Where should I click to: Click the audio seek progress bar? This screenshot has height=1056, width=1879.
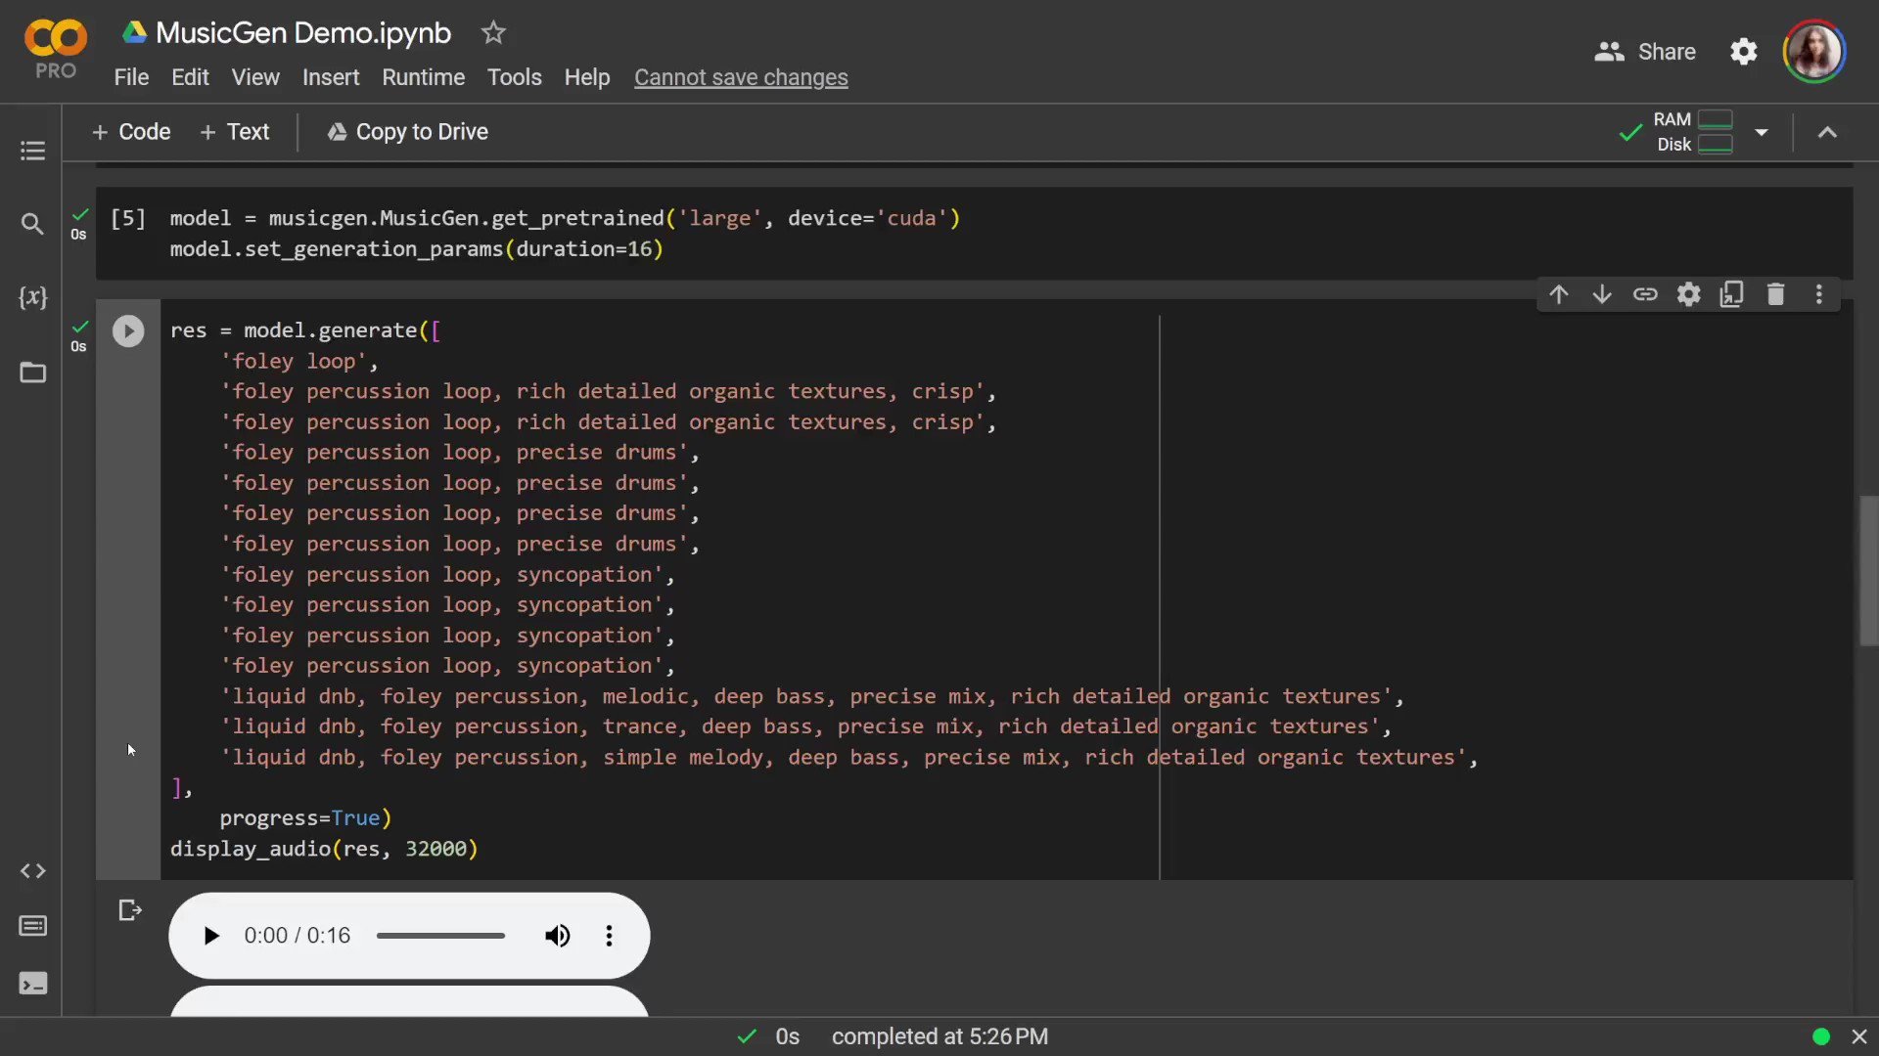[x=440, y=936]
